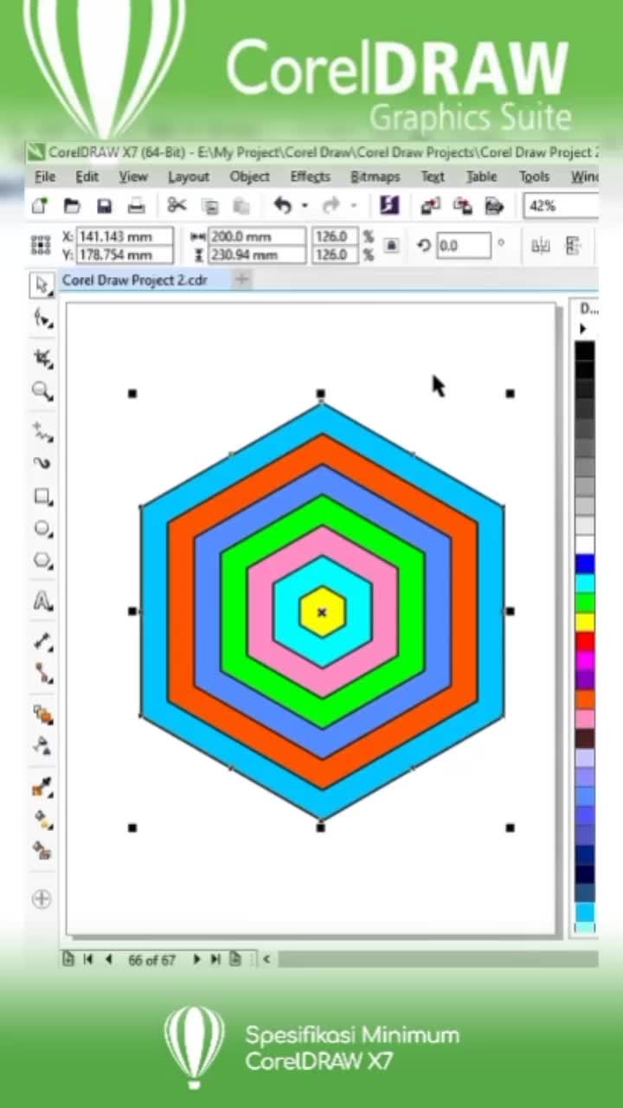Select the Polygon tool
The image size is (623, 1108).
pyautogui.click(x=42, y=561)
